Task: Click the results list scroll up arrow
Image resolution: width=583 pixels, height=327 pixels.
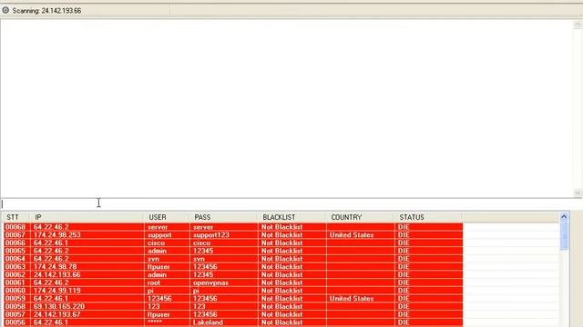Action: pos(564,216)
